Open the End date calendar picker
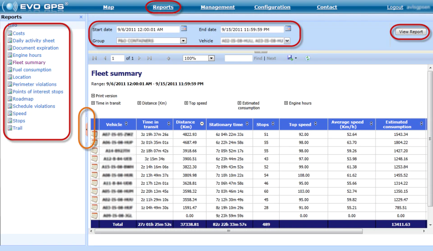Image resolution: width=433 pixels, height=251 pixels. pos(288,28)
